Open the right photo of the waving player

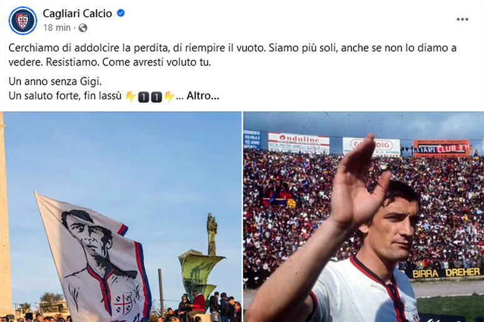coord(363,217)
